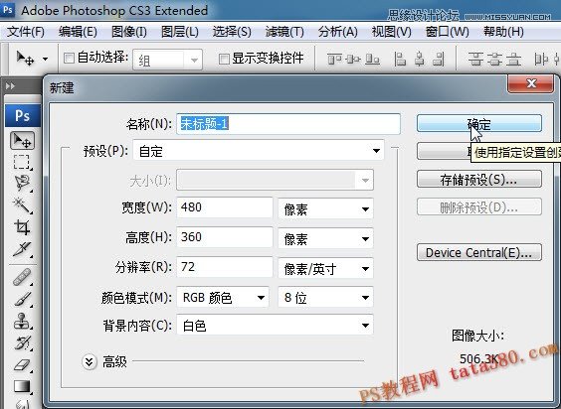Select the Brush tool

click(x=22, y=299)
